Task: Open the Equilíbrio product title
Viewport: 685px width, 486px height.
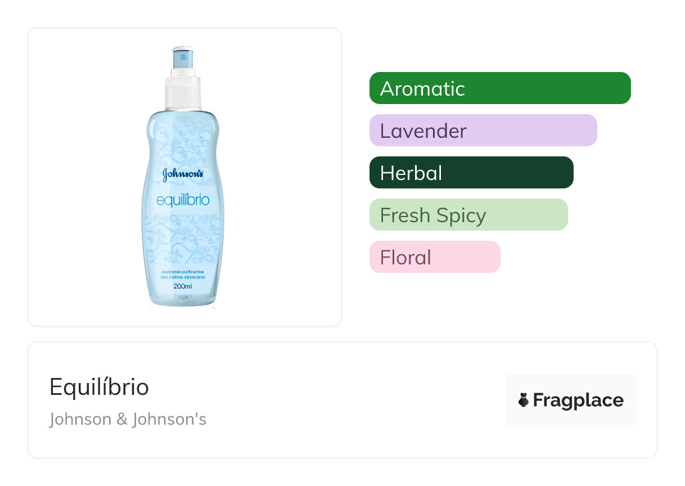Action: point(99,387)
